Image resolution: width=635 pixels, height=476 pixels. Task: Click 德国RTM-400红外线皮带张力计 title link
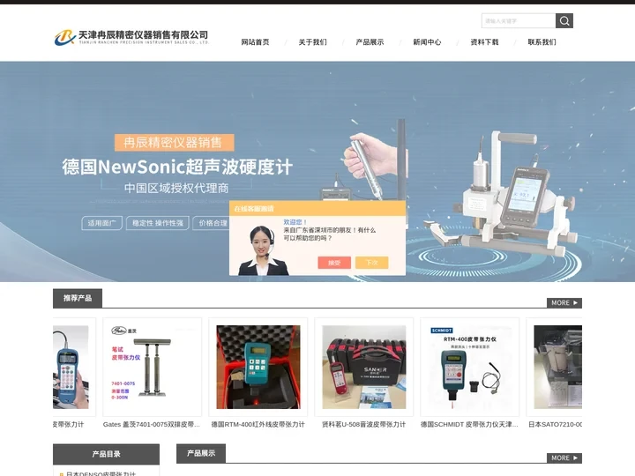[258, 424]
